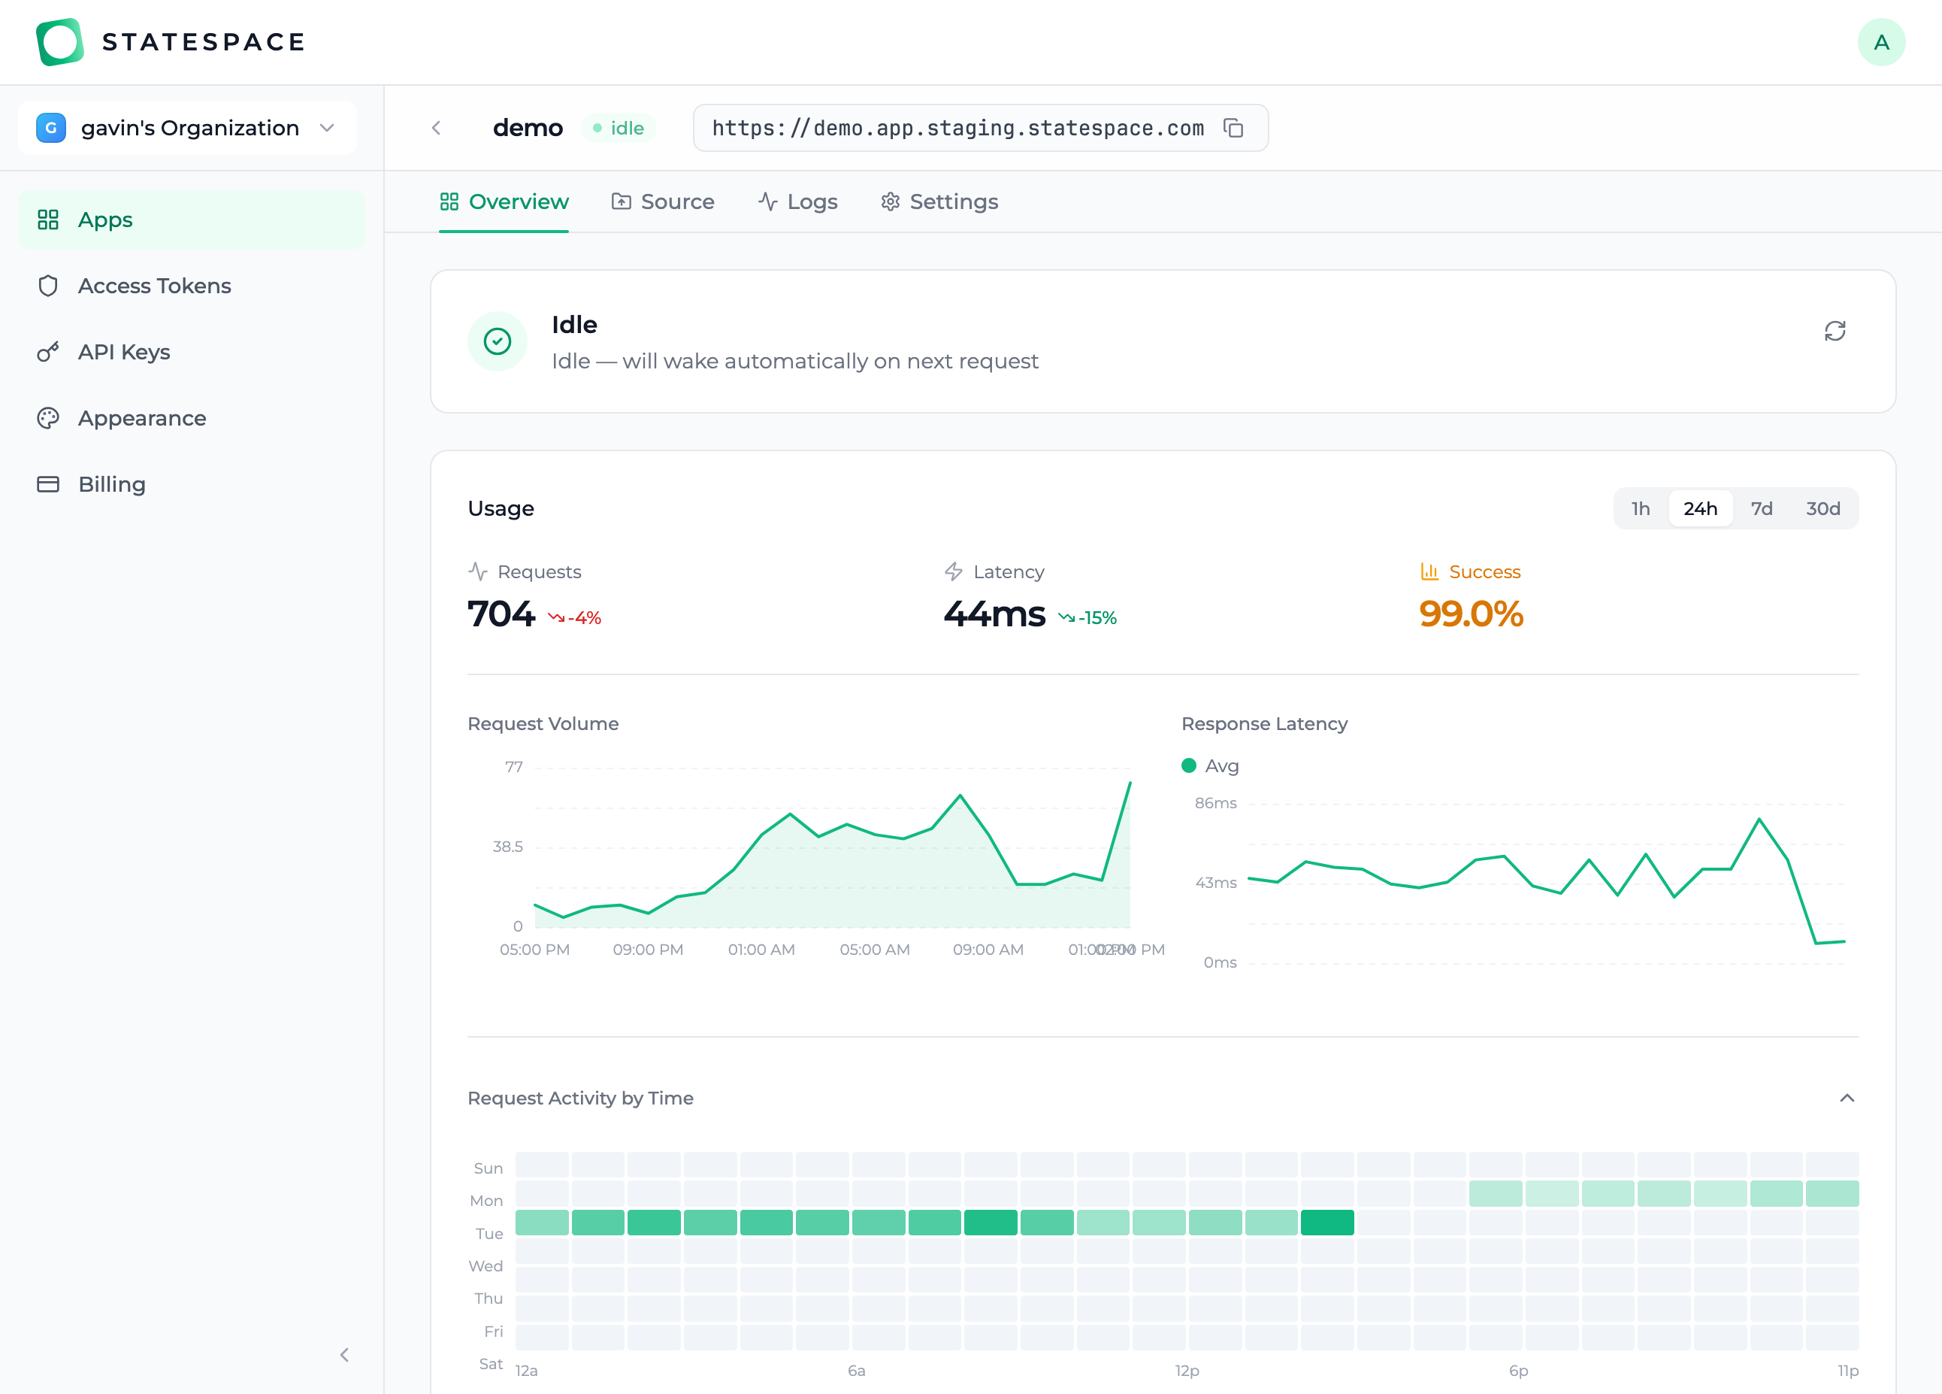Click the Statespace logo

60,41
